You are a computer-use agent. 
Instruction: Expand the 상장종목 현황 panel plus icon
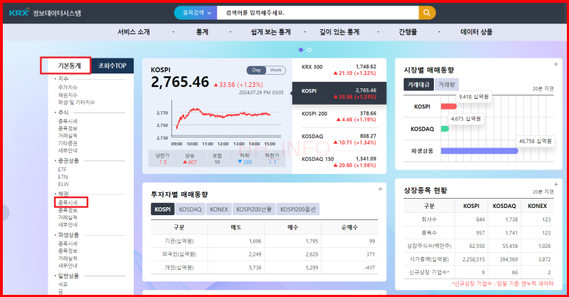556,184
